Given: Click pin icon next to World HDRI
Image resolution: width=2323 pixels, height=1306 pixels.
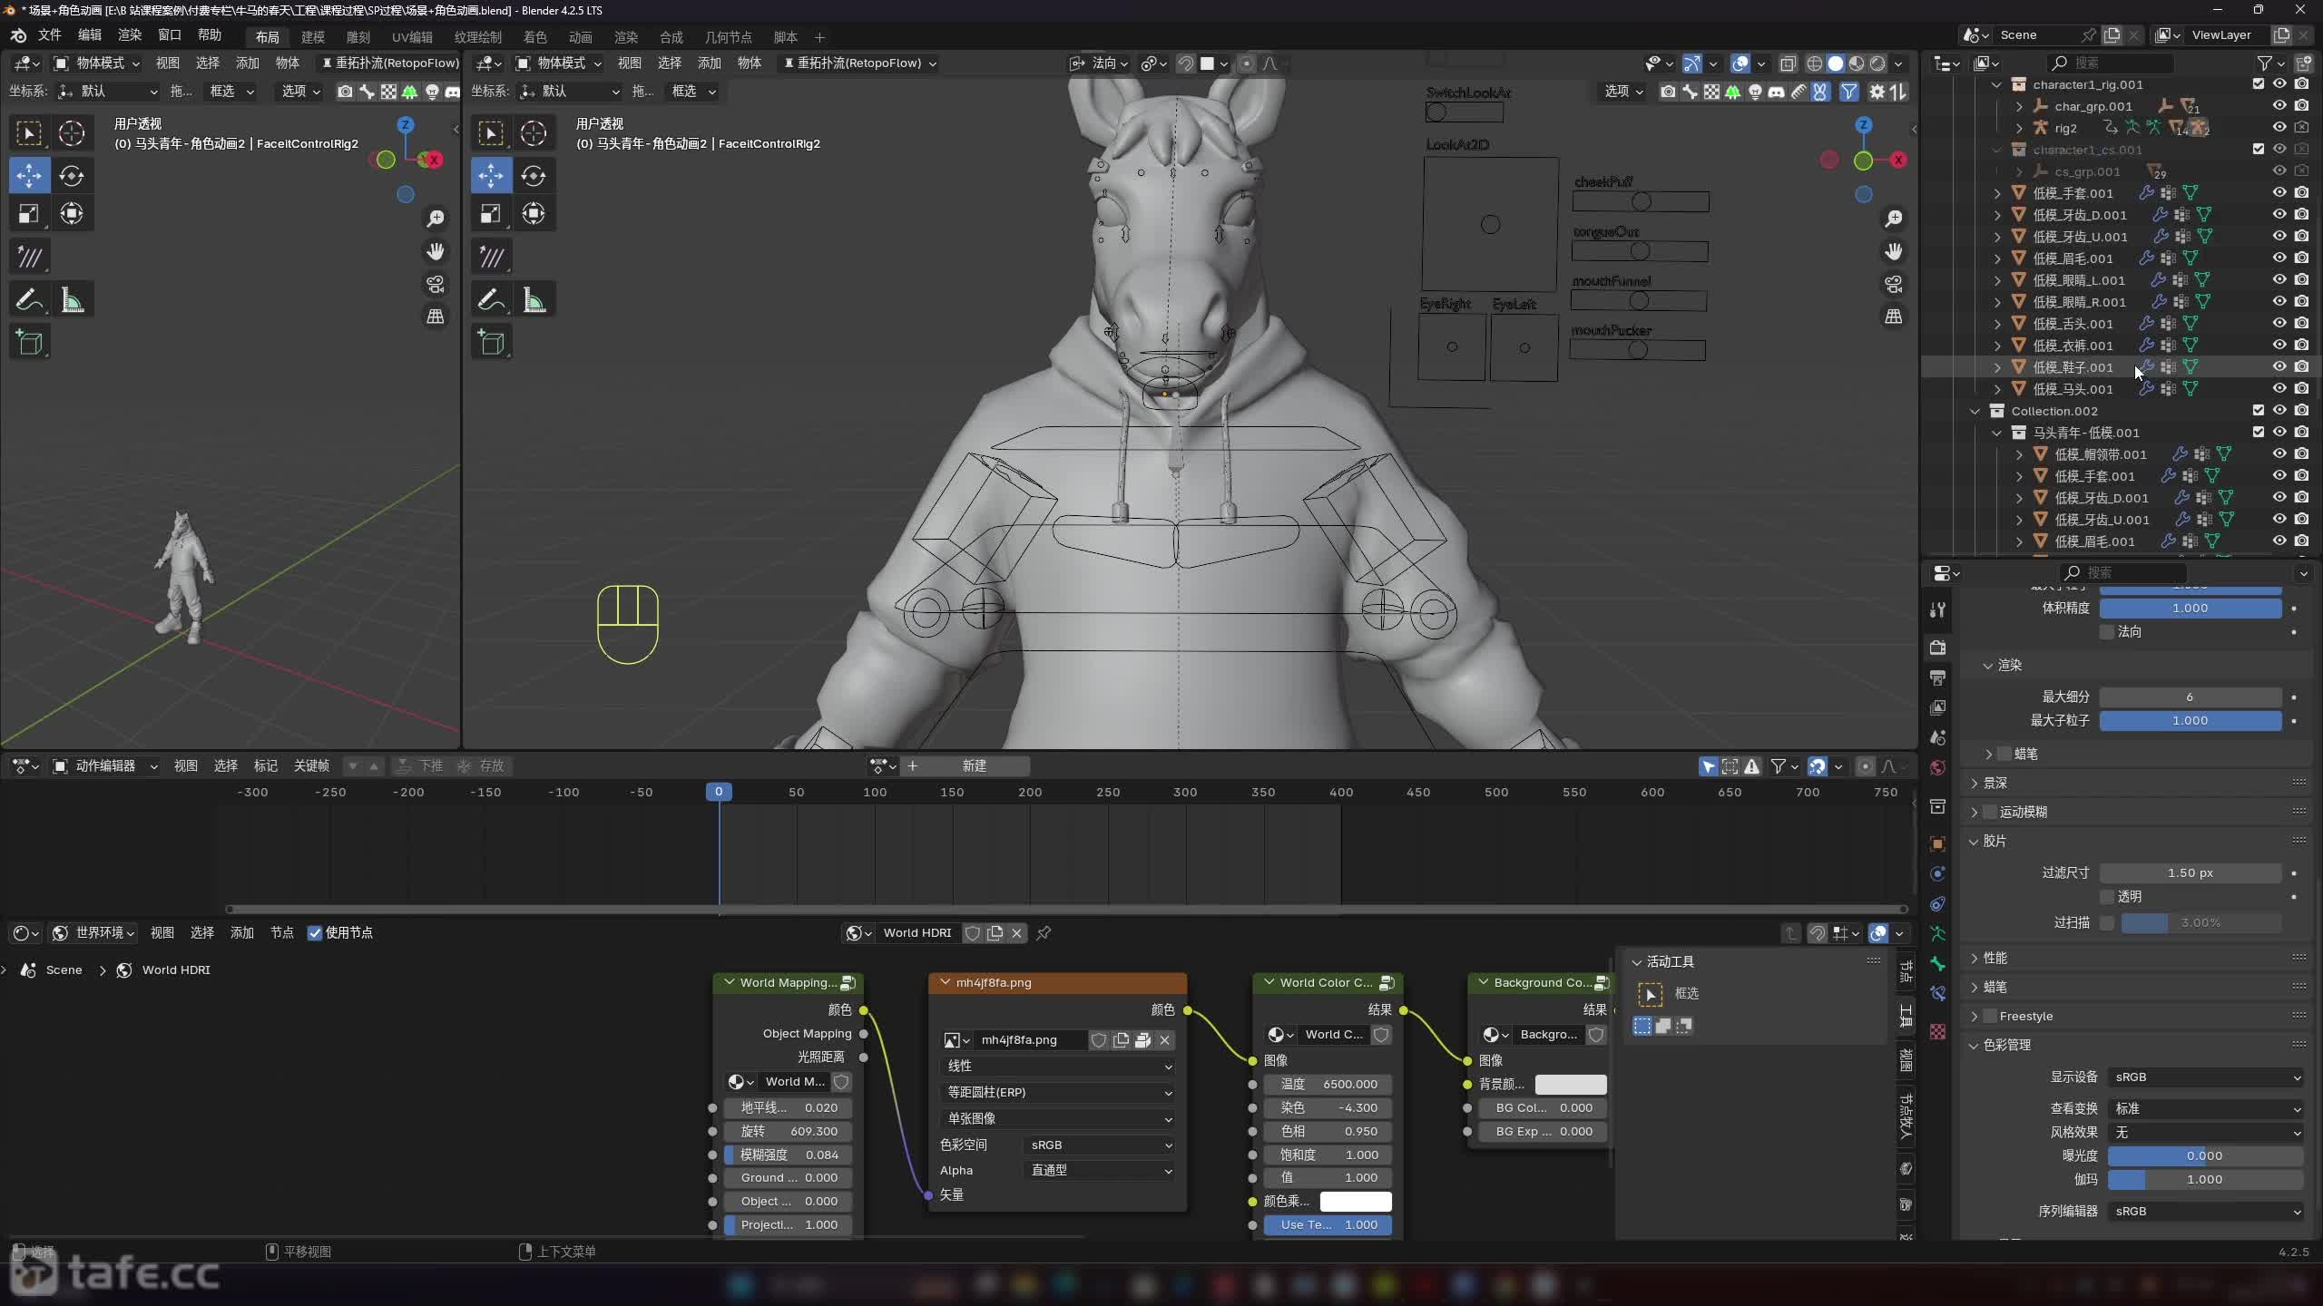Looking at the screenshot, I should [1044, 933].
